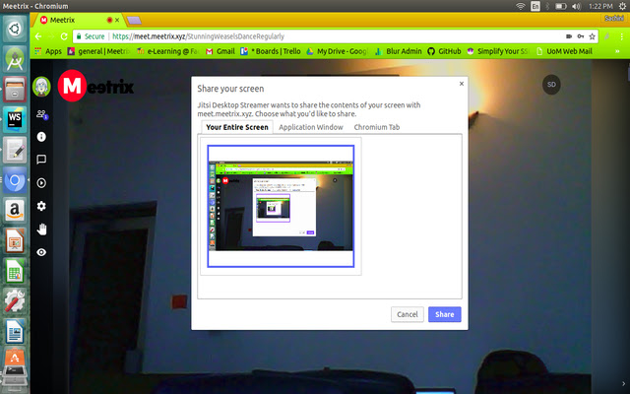The image size is (630, 394).
Task: Open the text editor in launcher
Action: [x=15, y=150]
